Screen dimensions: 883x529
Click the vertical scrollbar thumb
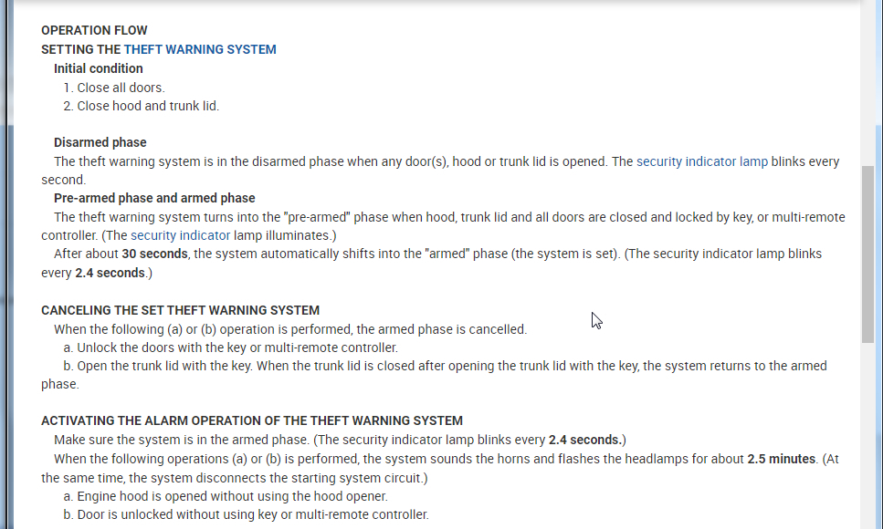pos(867,254)
